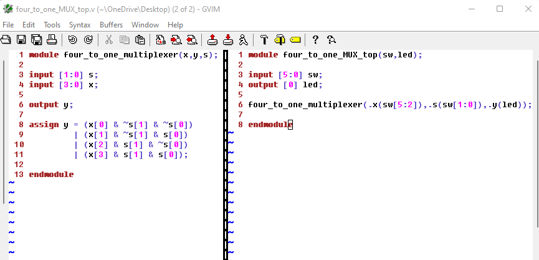Click the Find Next toolbar icon
This screenshot has height=260, width=539.
coord(176,40)
